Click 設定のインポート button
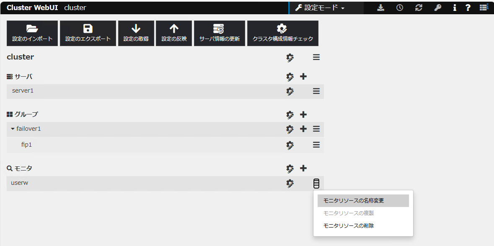 tap(32, 33)
